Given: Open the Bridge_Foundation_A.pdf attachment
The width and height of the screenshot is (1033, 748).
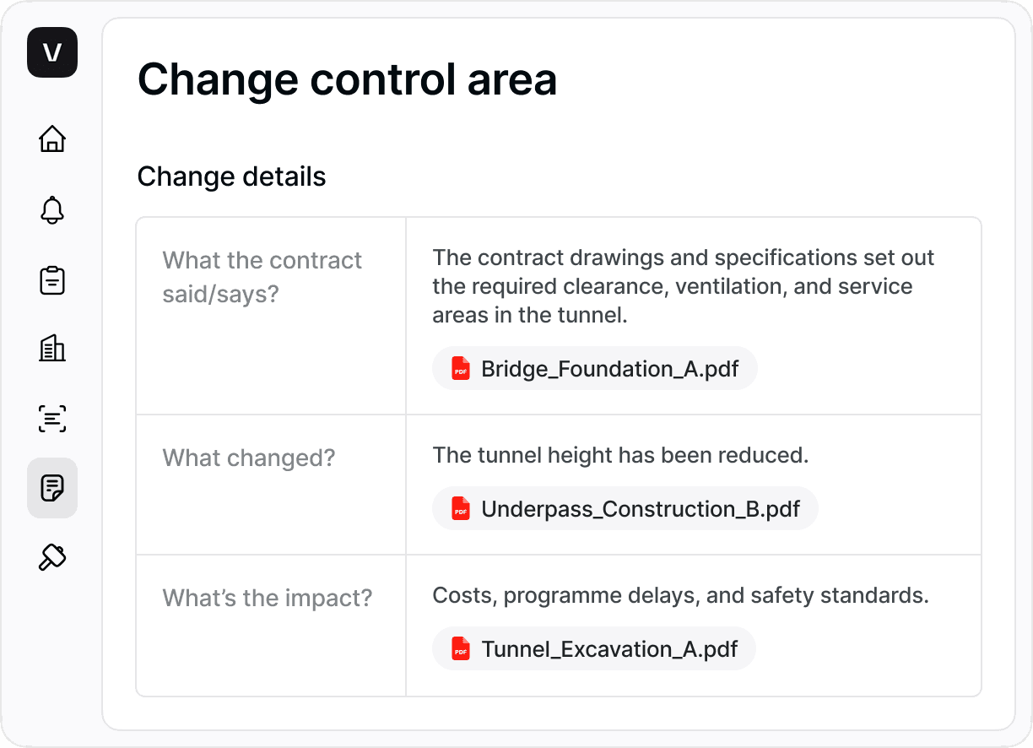Looking at the screenshot, I should point(609,369).
